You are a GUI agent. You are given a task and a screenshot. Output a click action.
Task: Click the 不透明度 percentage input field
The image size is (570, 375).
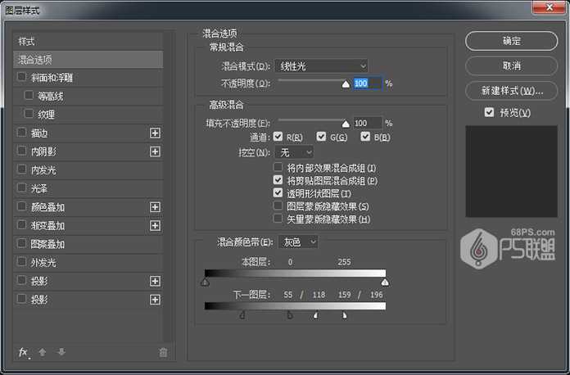(367, 83)
